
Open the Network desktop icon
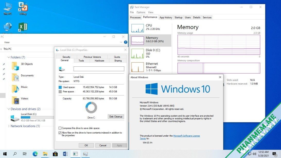[7, 28]
